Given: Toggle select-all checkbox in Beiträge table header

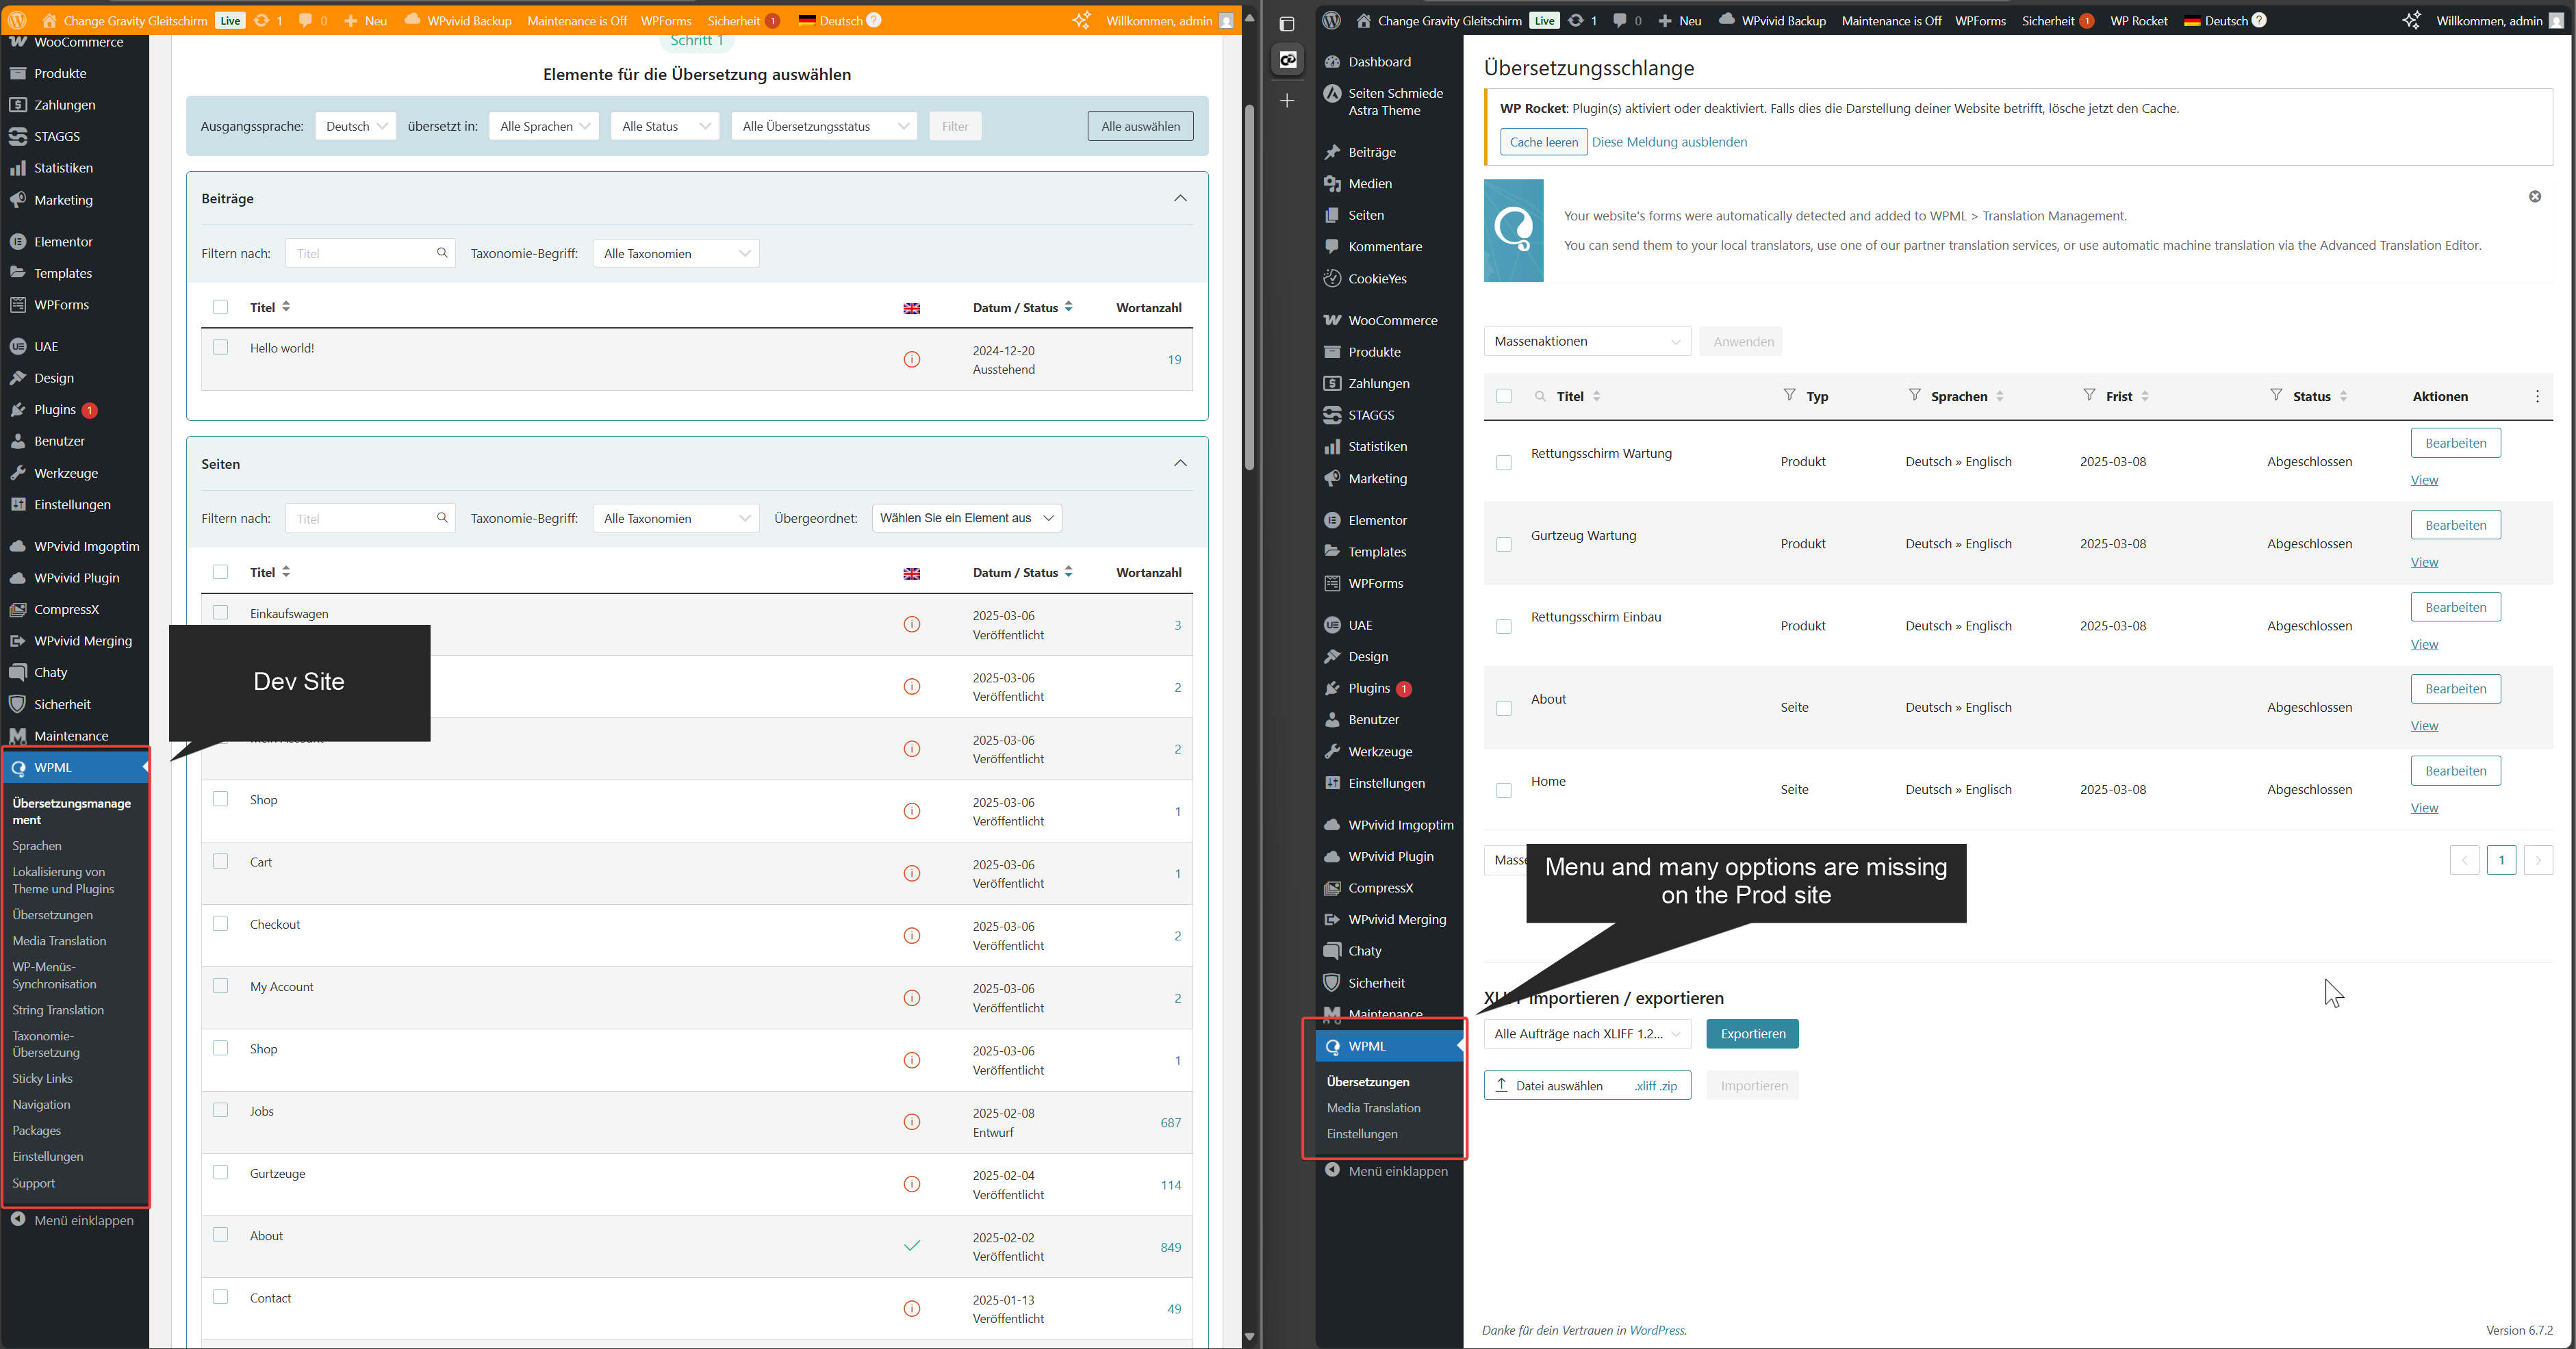Looking at the screenshot, I should coord(220,307).
